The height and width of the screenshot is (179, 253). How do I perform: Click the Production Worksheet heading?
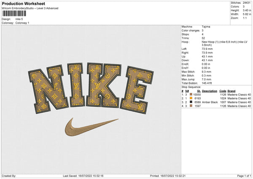tap(23, 4)
